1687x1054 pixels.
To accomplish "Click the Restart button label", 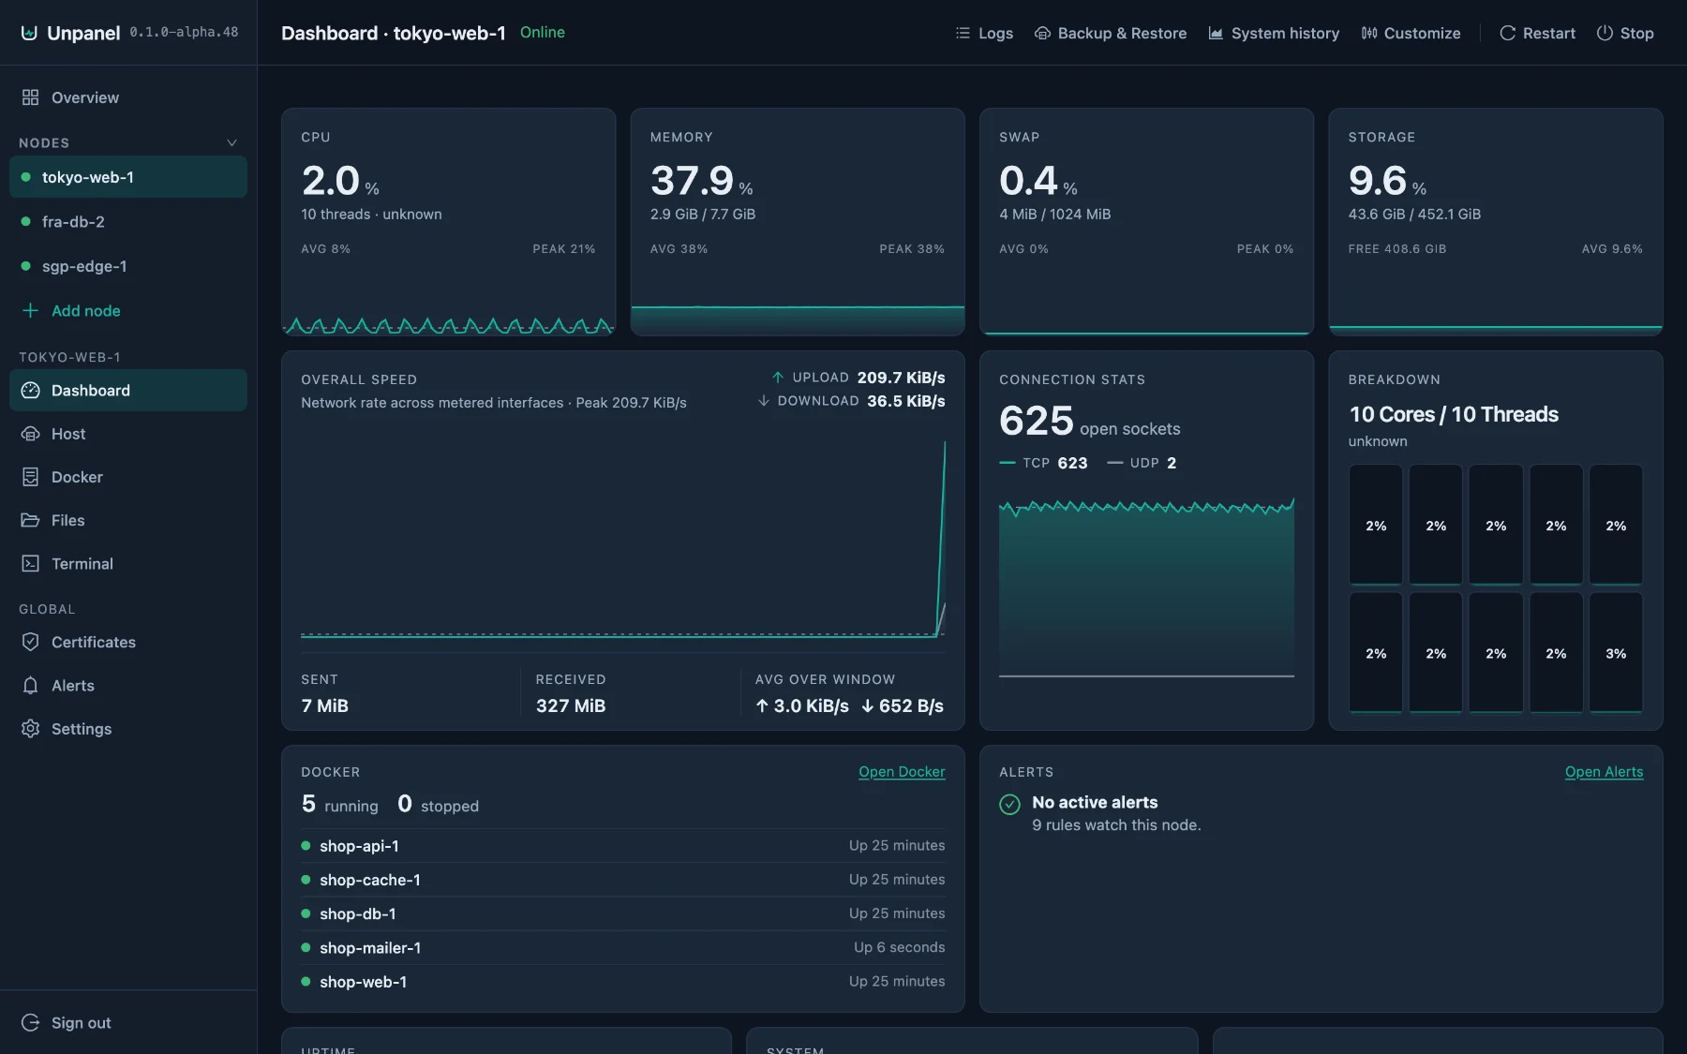I will point(1548,33).
